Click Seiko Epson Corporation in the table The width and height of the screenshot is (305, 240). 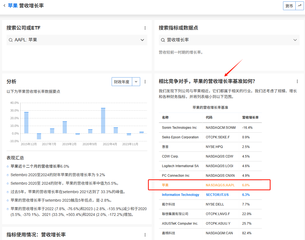(x=180, y=137)
